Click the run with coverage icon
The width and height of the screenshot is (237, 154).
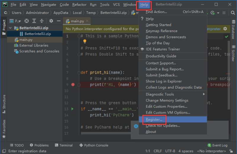[213, 13]
